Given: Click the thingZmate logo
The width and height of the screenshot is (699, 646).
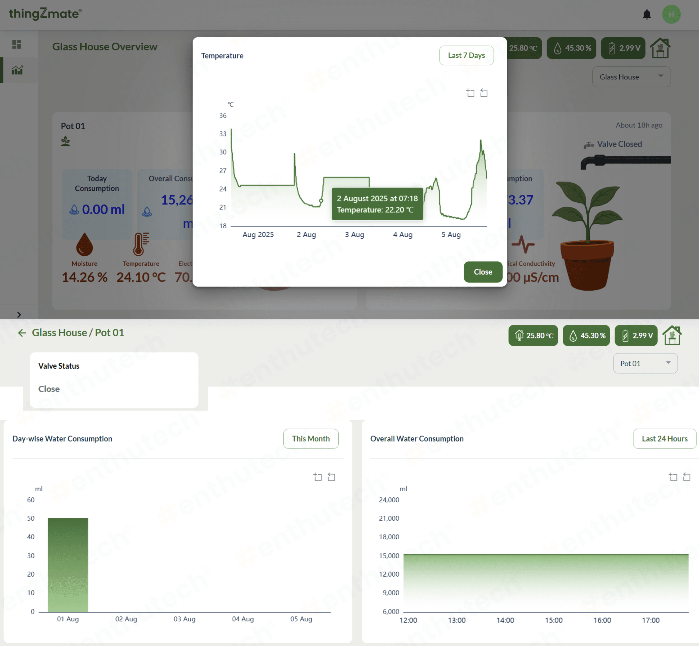Looking at the screenshot, I should click(x=45, y=14).
